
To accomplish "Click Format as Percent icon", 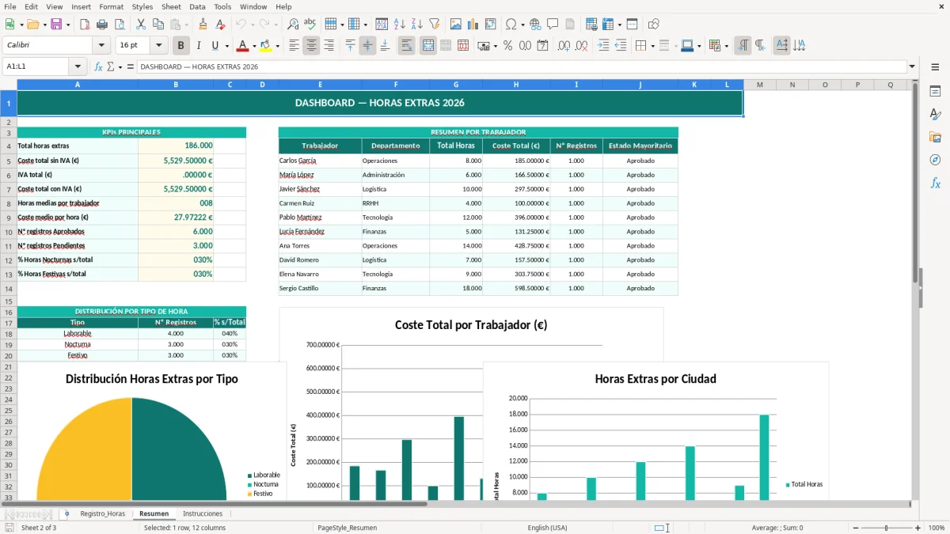I will [507, 46].
